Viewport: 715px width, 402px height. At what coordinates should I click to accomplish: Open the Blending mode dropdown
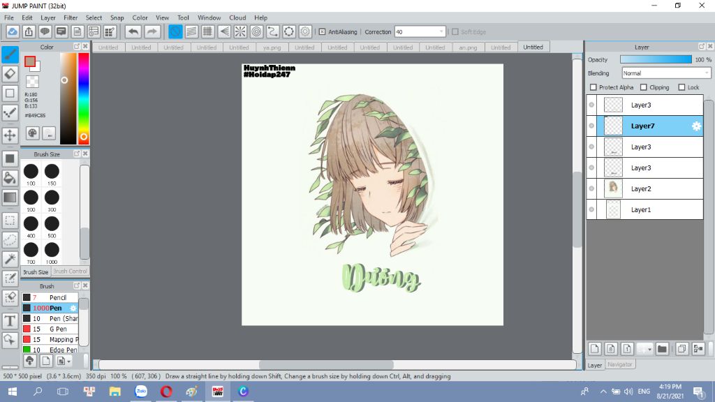pyautogui.click(x=666, y=73)
